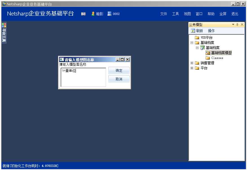This screenshot has width=247, height=170.
Task: Click the nested 基础档案 module icon
Action: [202, 48]
